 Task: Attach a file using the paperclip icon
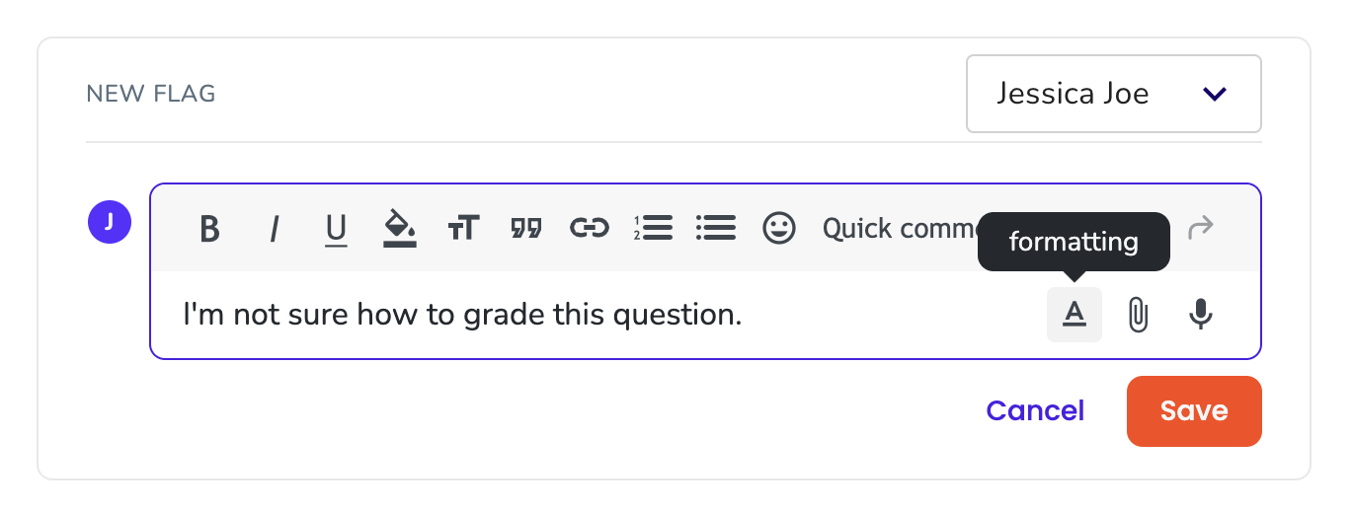1138,315
